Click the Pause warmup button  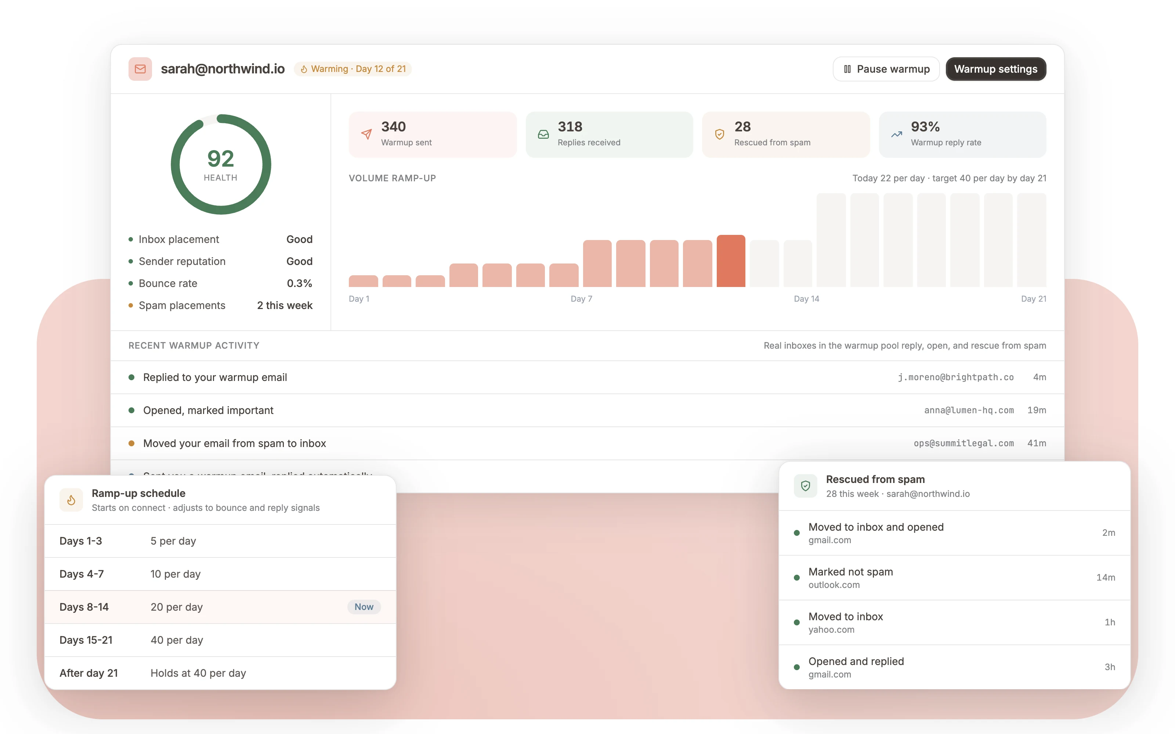886,69
